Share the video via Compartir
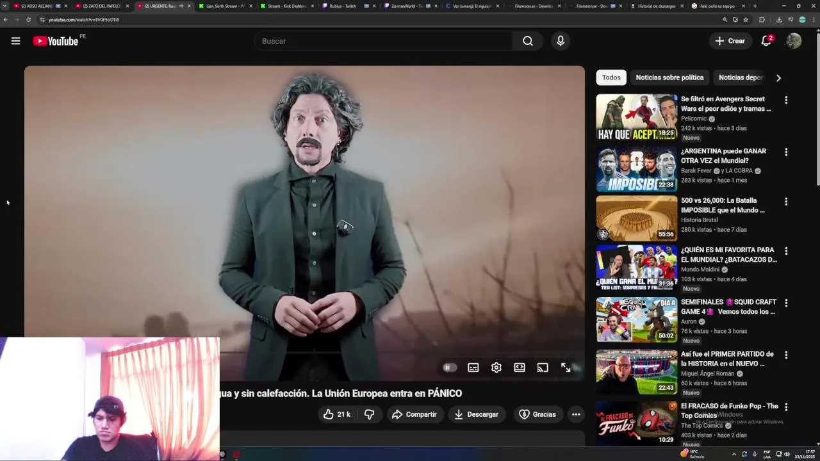Viewport: 820px width, 461px height. (414, 414)
